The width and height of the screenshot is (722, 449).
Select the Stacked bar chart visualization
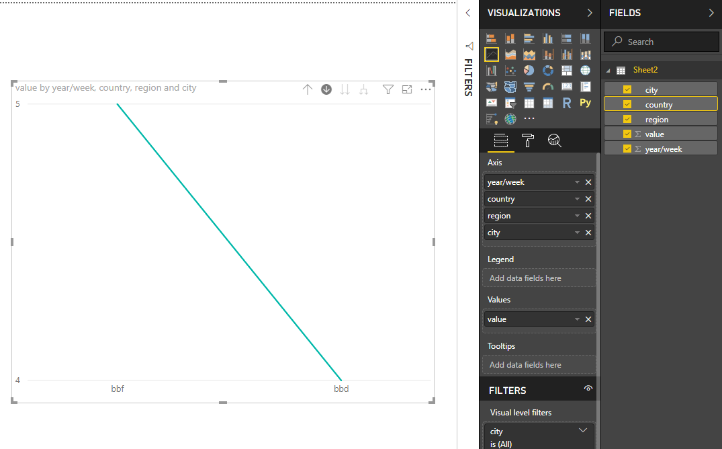click(x=492, y=38)
